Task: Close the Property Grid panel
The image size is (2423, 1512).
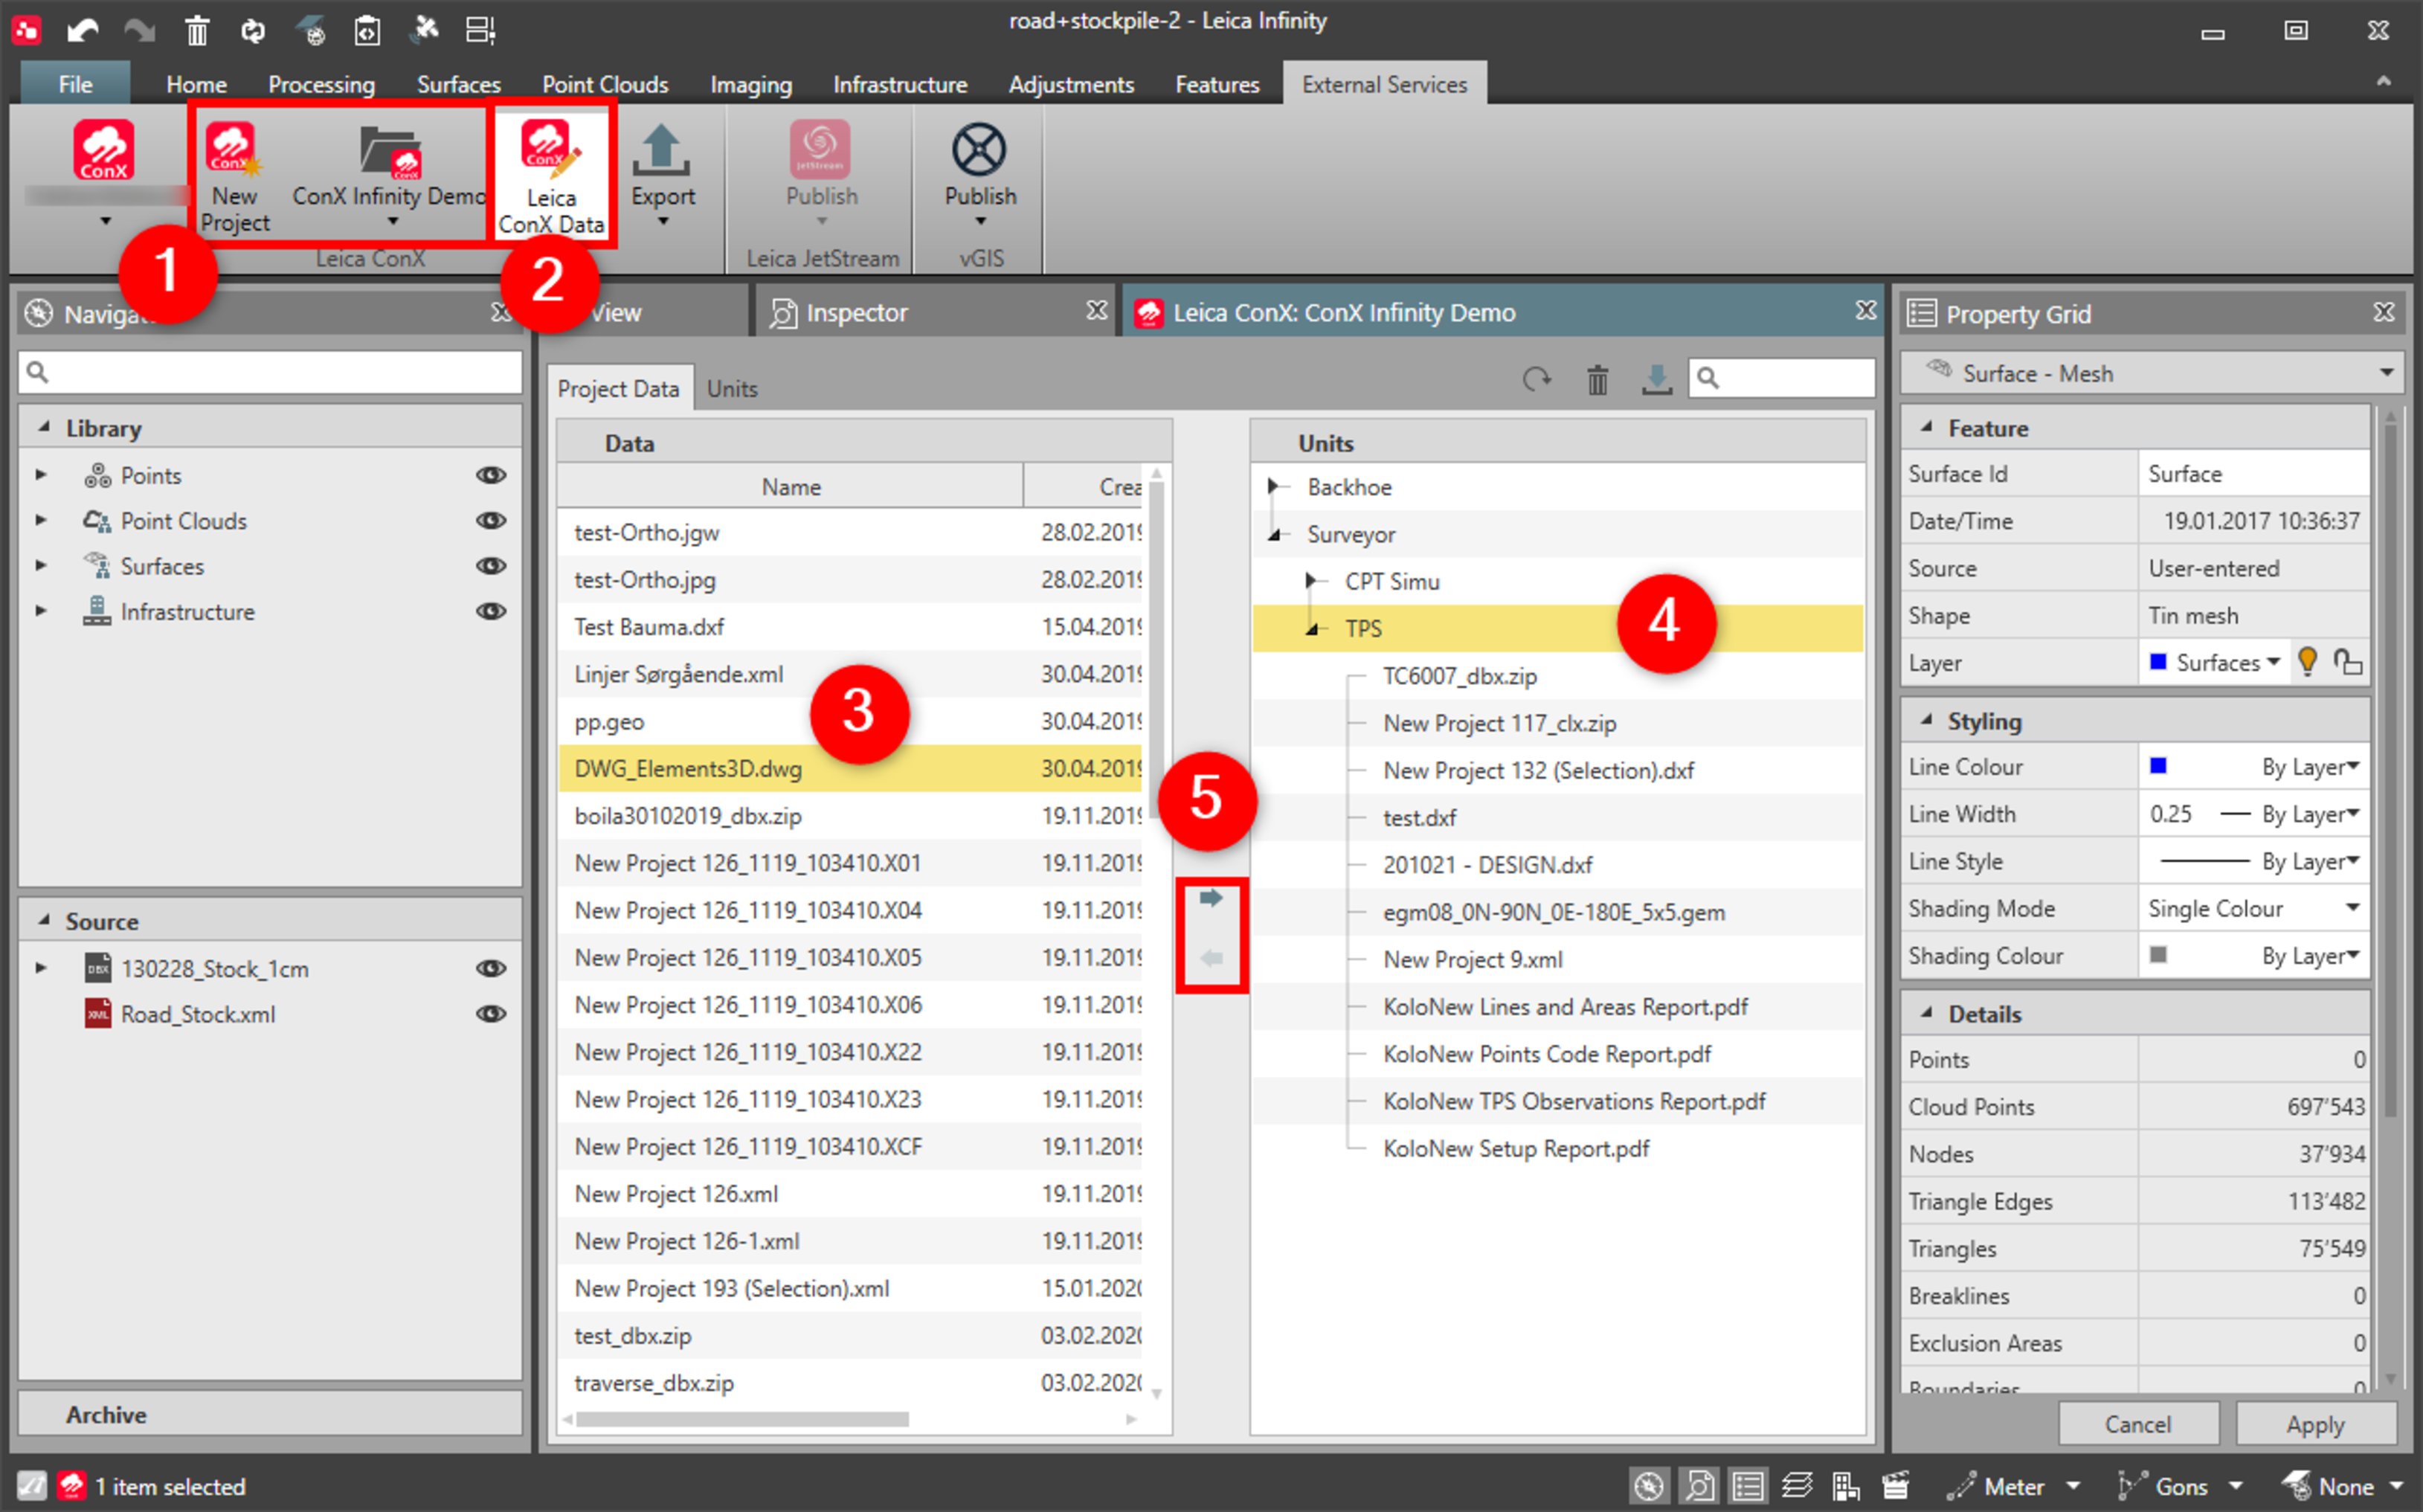Action: click(2385, 312)
